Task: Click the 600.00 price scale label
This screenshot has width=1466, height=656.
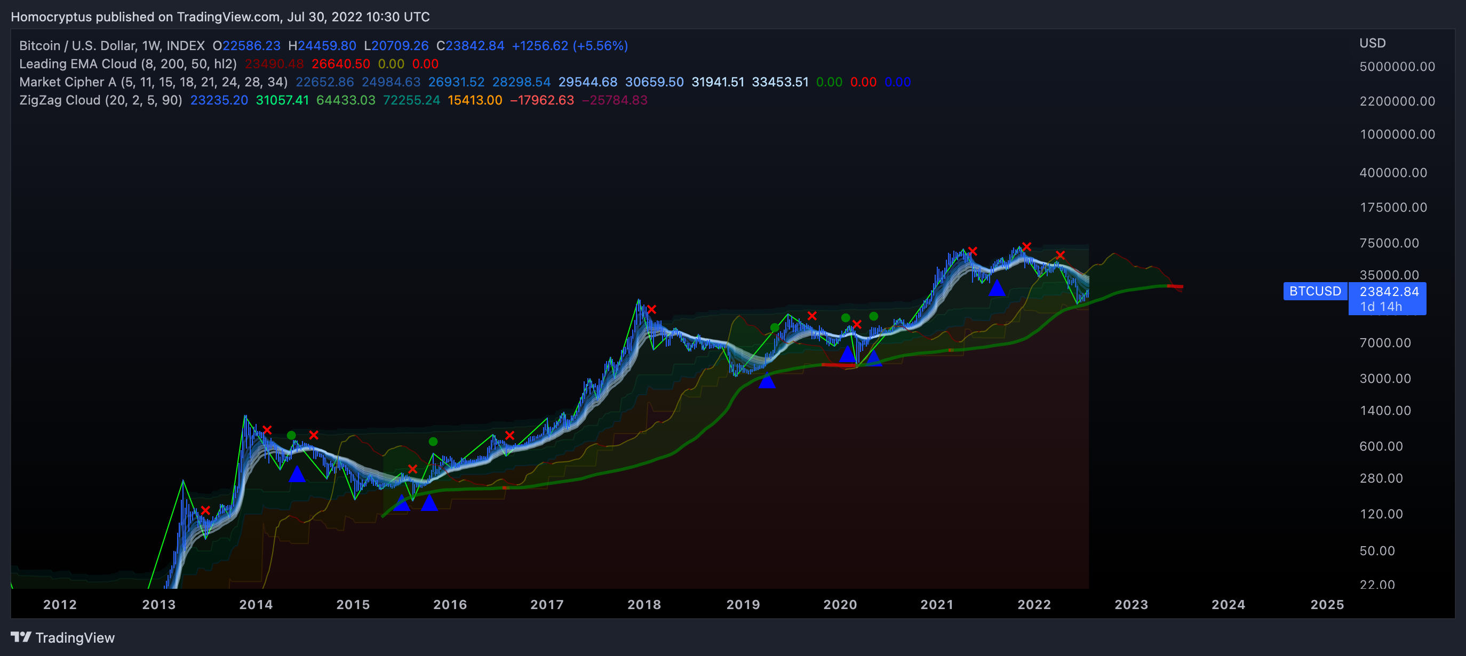Action: point(1381,446)
